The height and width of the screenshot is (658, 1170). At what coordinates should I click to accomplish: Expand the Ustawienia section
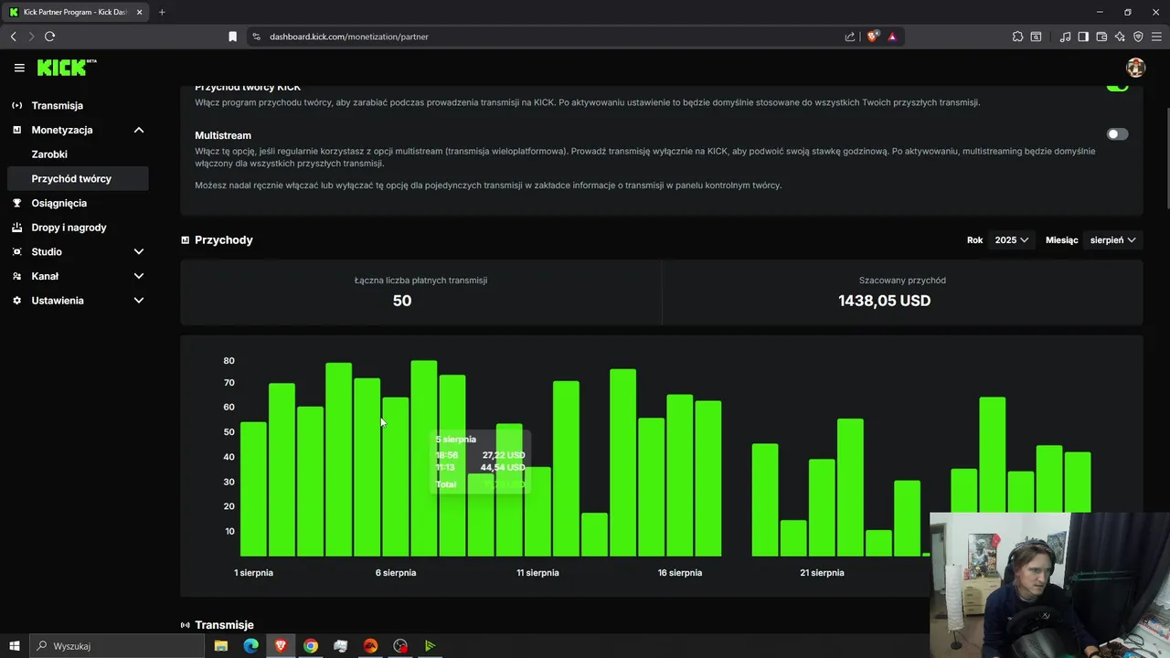139,301
